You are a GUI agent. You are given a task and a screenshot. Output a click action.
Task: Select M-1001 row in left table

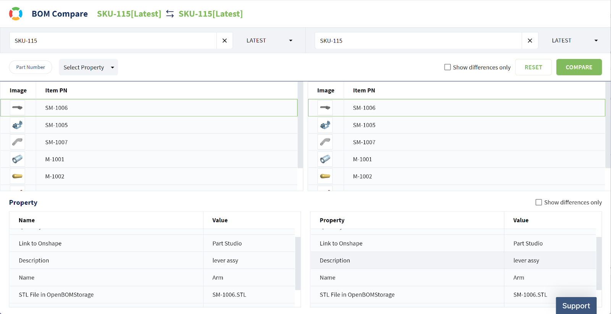pyautogui.click(x=149, y=159)
